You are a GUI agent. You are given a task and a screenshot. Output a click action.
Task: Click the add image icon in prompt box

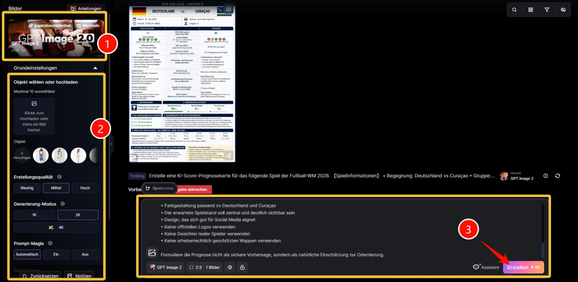click(152, 253)
